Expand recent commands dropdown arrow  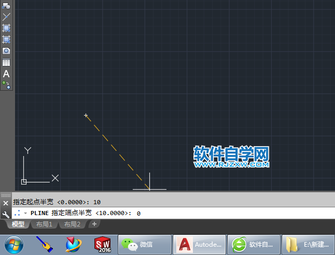[25, 213]
